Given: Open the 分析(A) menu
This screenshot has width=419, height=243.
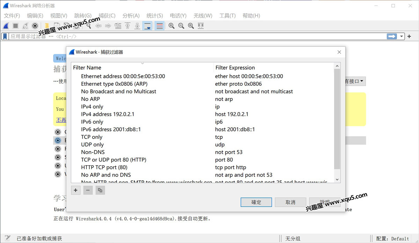Looking at the screenshot, I should click(x=131, y=16).
